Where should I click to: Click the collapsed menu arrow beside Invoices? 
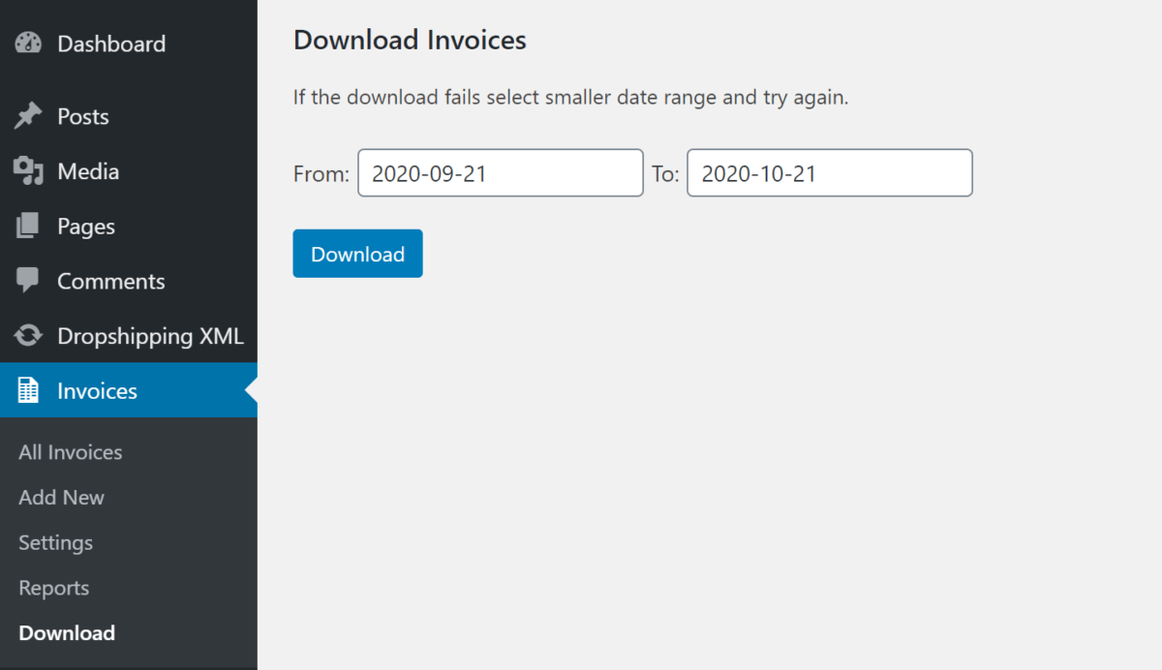pos(251,390)
